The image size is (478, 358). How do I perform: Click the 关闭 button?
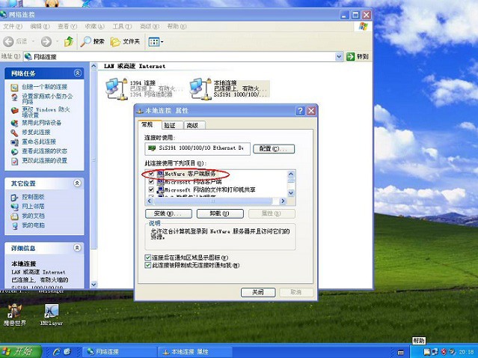tap(258, 292)
